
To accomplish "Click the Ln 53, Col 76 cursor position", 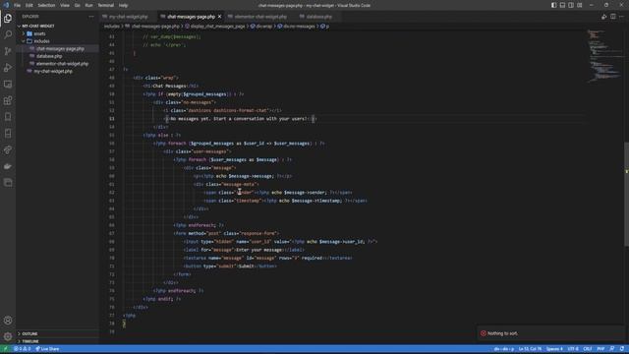I will [x=530, y=349].
